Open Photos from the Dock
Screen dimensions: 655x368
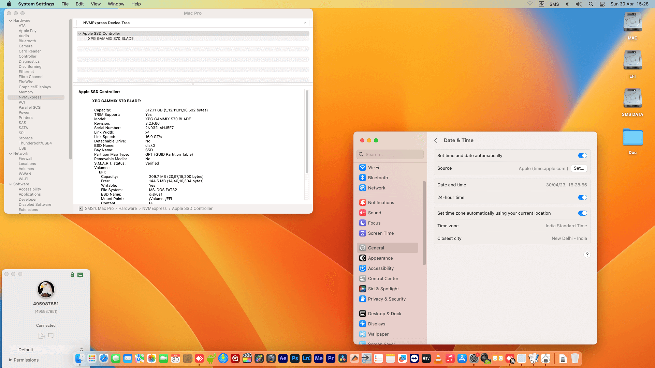(x=151, y=358)
